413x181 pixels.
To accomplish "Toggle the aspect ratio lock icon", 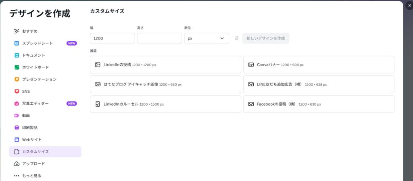I will pos(237,38).
